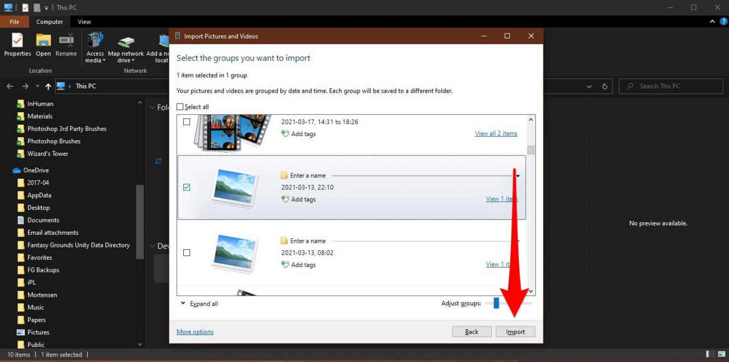Add tags to the 22:10 group
Image resolution: width=729 pixels, height=362 pixels.
point(298,199)
